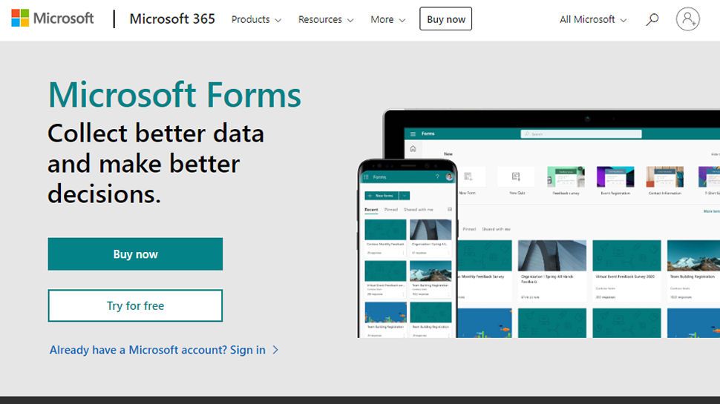This screenshot has width=720, height=404.
Task: Expand the More menu
Action: pyautogui.click(x=387, y=20)
